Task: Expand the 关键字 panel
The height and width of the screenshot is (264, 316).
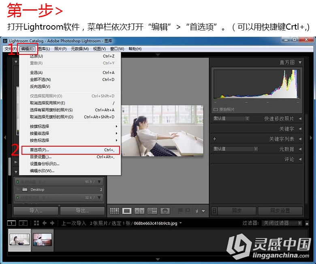Action: pos(300,129)
